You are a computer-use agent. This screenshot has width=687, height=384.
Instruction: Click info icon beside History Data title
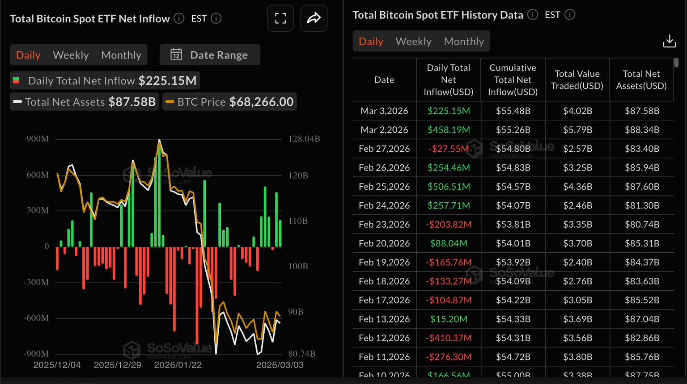[x=532, y=15]
